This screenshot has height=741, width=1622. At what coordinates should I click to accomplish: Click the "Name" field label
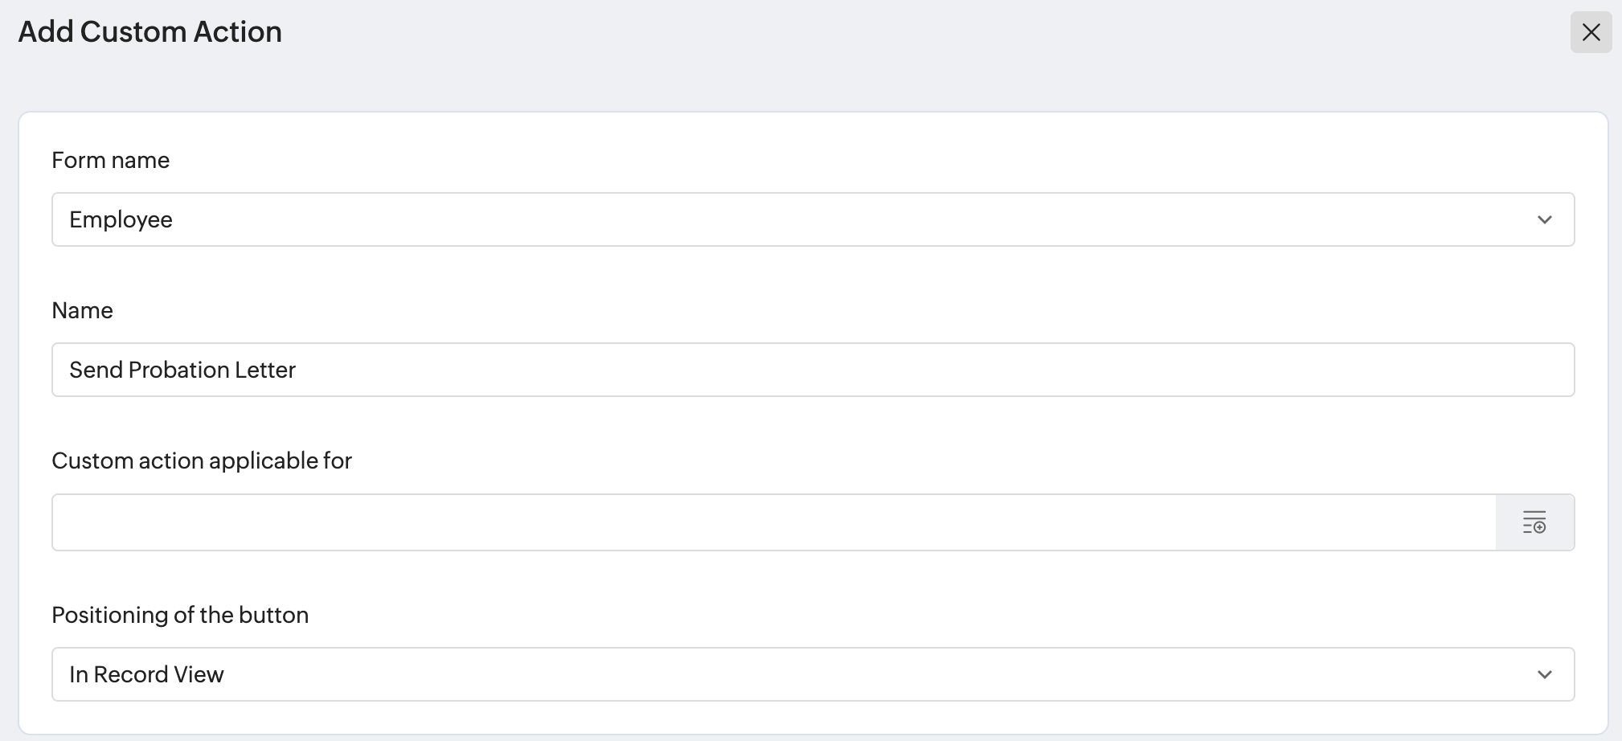tap(82, 310)
